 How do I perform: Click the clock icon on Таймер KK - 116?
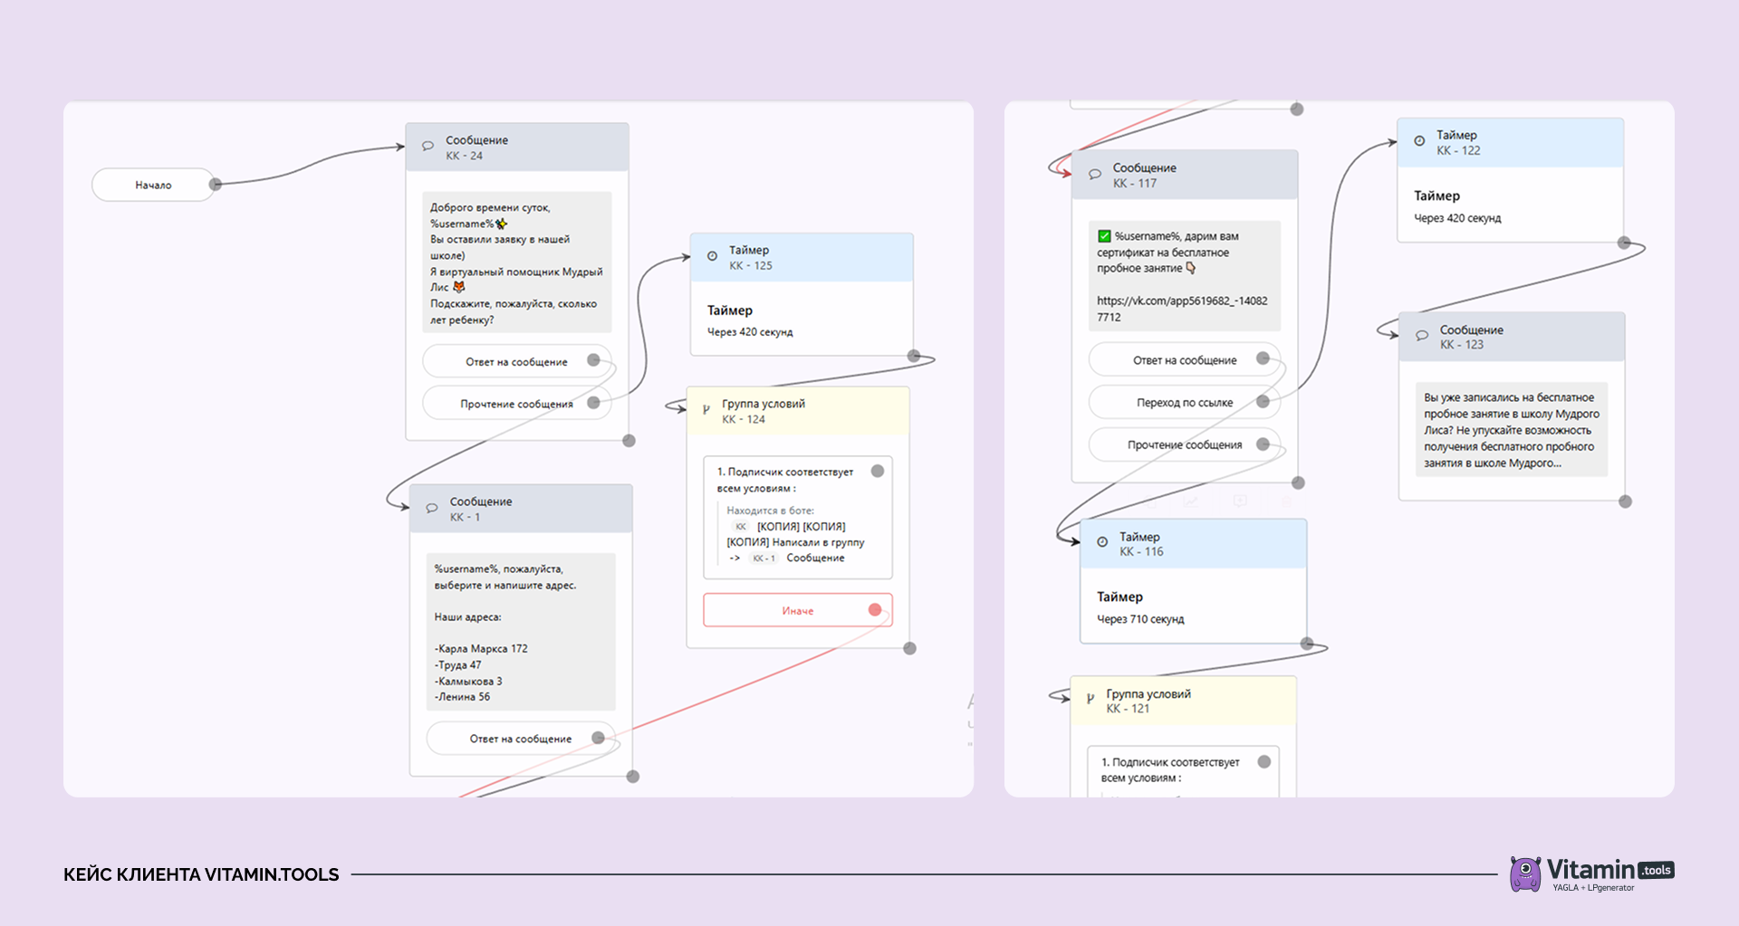1102,542
